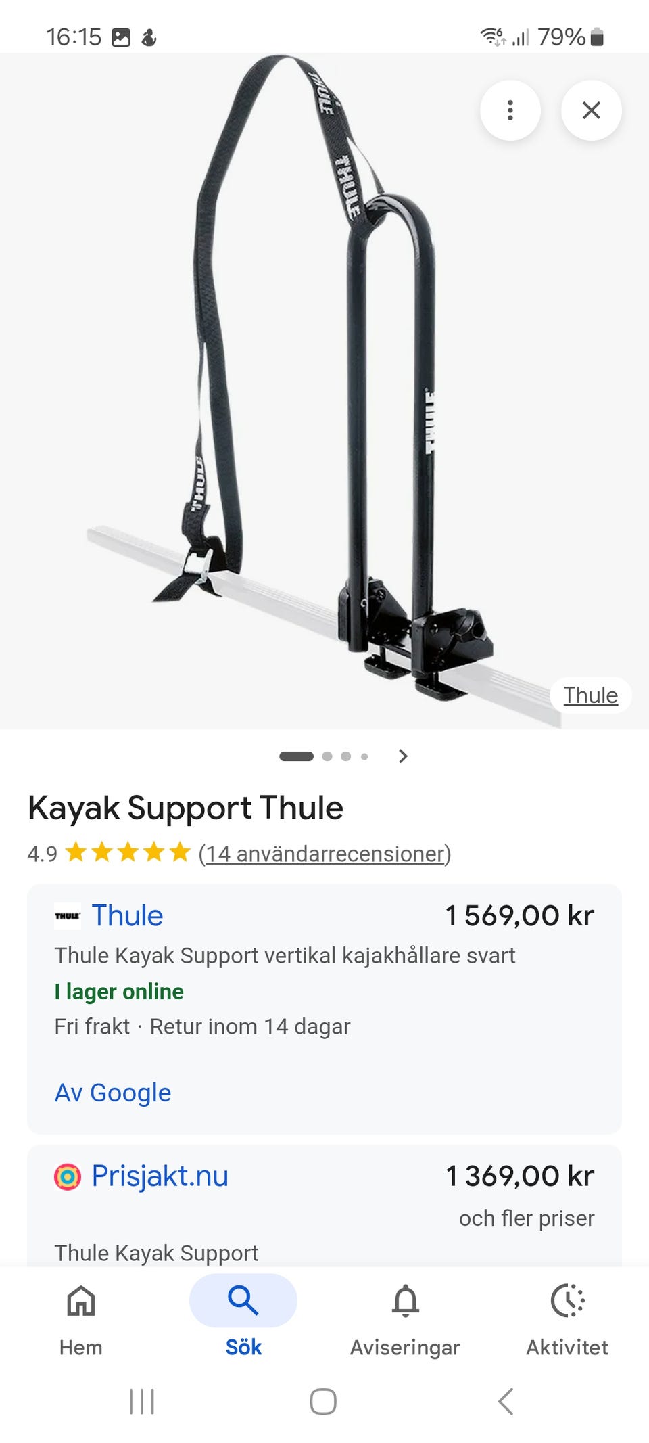Select the Sök search tab
The width and height of the screenshot is (649, 1443).
coord(243,1320)
